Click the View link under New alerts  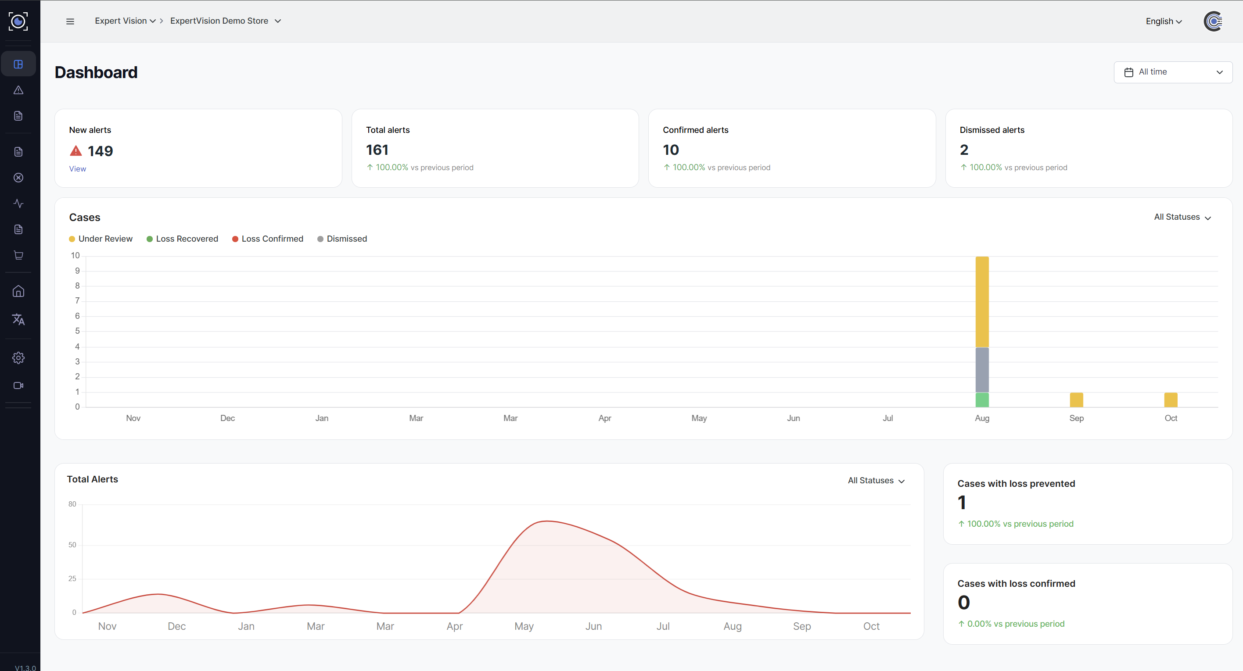click(77, 169)
